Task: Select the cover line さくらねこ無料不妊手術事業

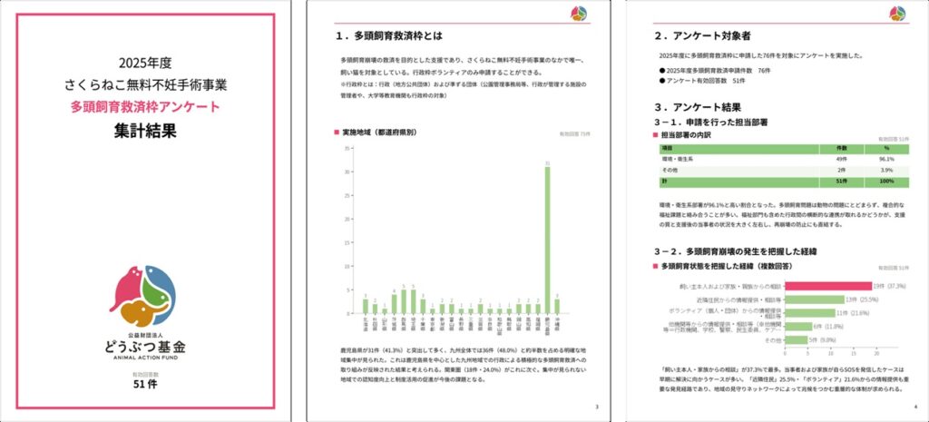Action: pyautogui.click(x=145, y=84)
